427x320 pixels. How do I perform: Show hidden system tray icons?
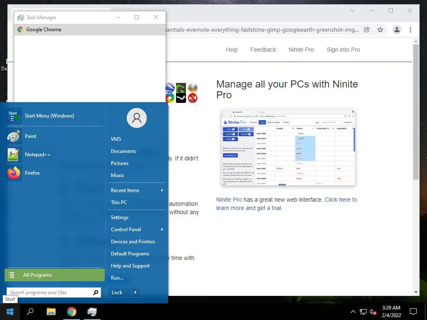click(353, 312)
